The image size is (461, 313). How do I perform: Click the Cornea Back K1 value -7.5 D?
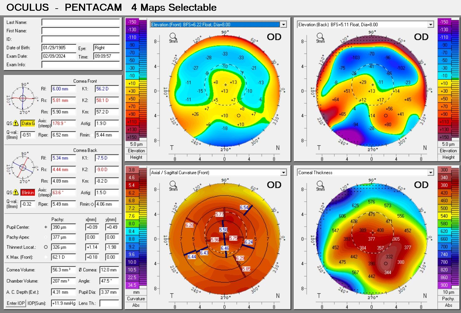click(x=107, y=158)
